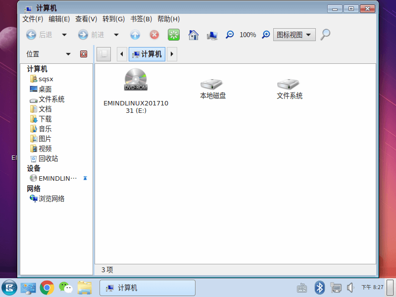This screenshot has height=297, width=396.
Task: Open 下载 in the sidebar
Action: [x=41, y=119]
